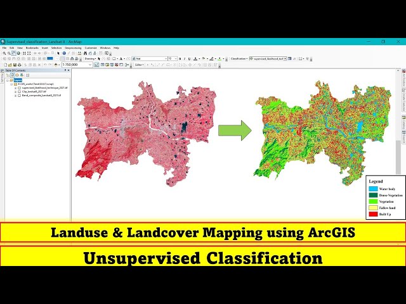Open the Customize menu
Viewport: 406px width, 304px height.
[91, 48]
